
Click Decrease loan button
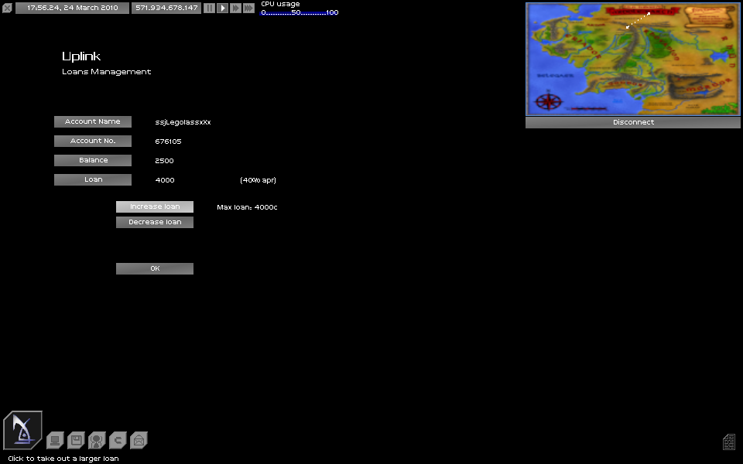(155, 222)
